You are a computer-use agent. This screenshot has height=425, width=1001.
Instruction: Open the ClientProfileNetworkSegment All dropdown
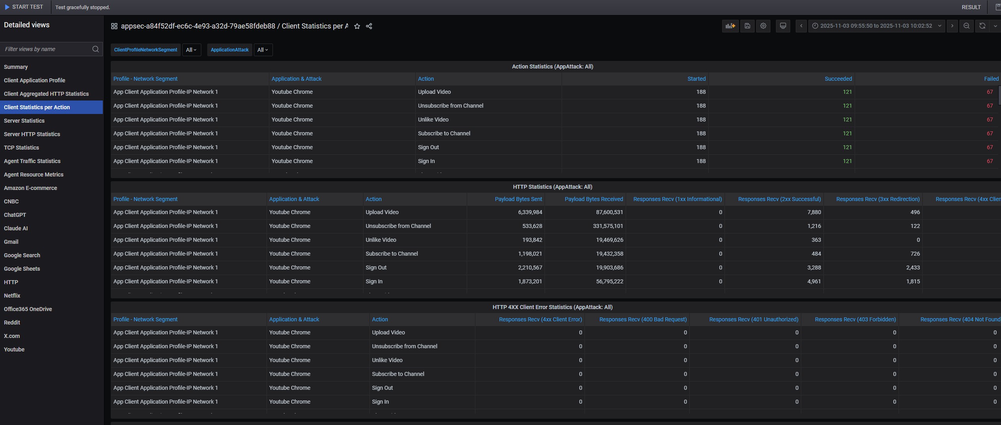[x=191, y=50]
